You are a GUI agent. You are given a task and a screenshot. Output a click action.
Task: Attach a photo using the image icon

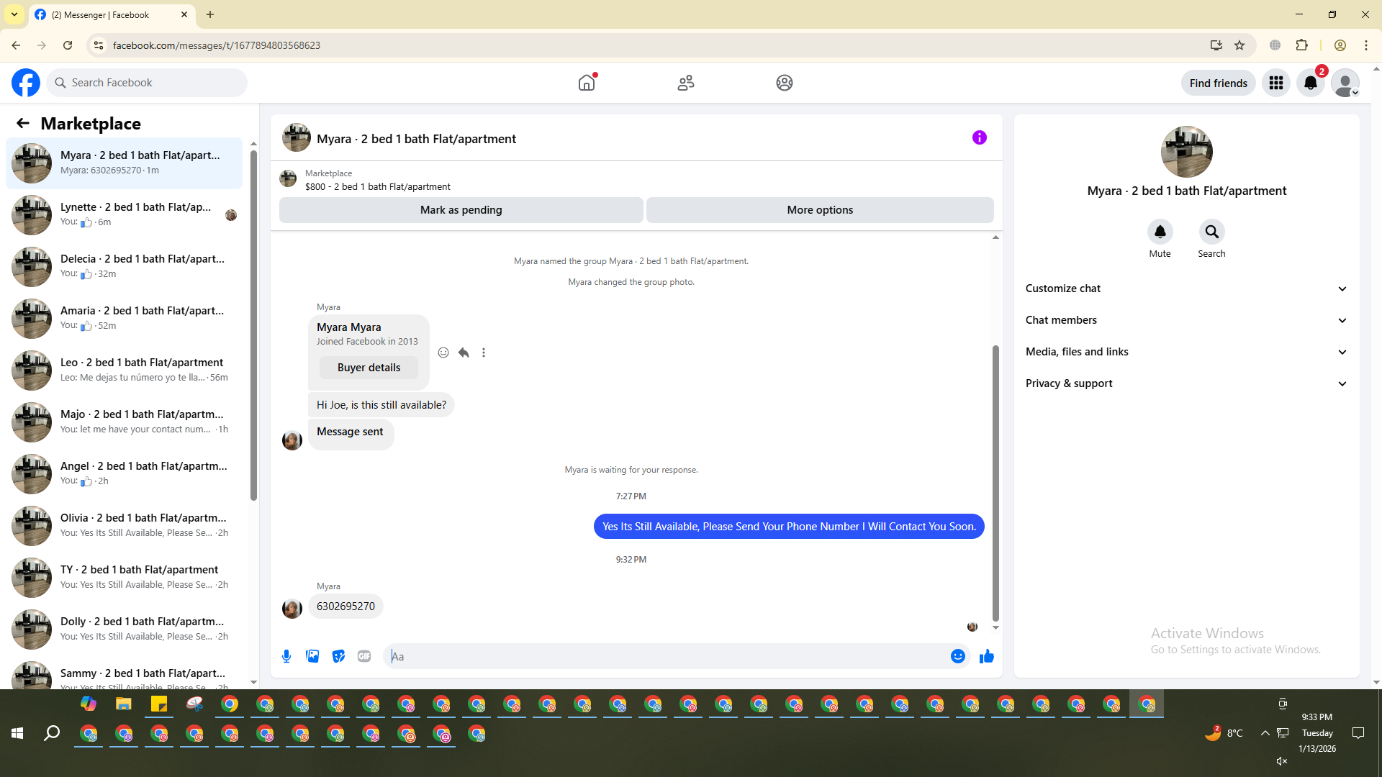[x=312, y=656]
